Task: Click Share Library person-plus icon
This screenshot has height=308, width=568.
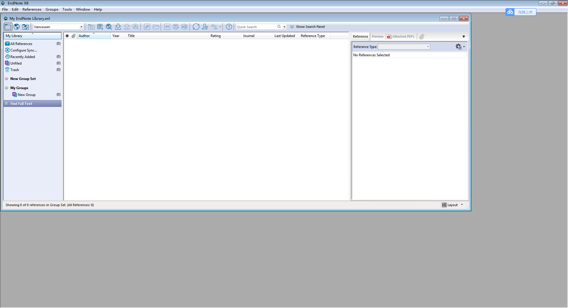Action: pos(205,27)
